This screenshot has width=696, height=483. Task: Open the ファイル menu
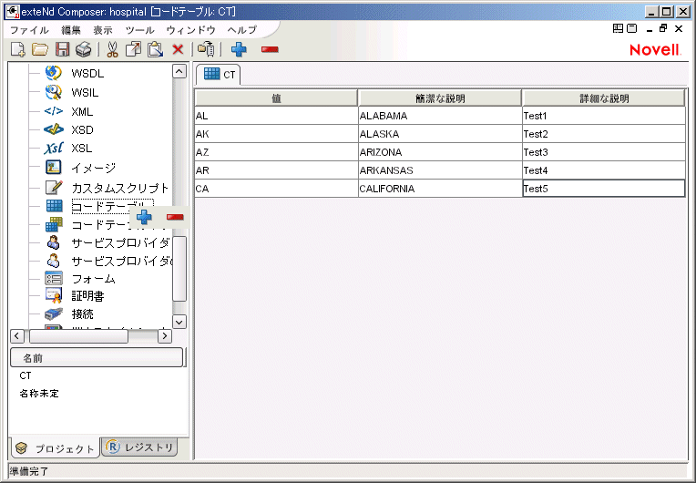click(x=29, y=30)
